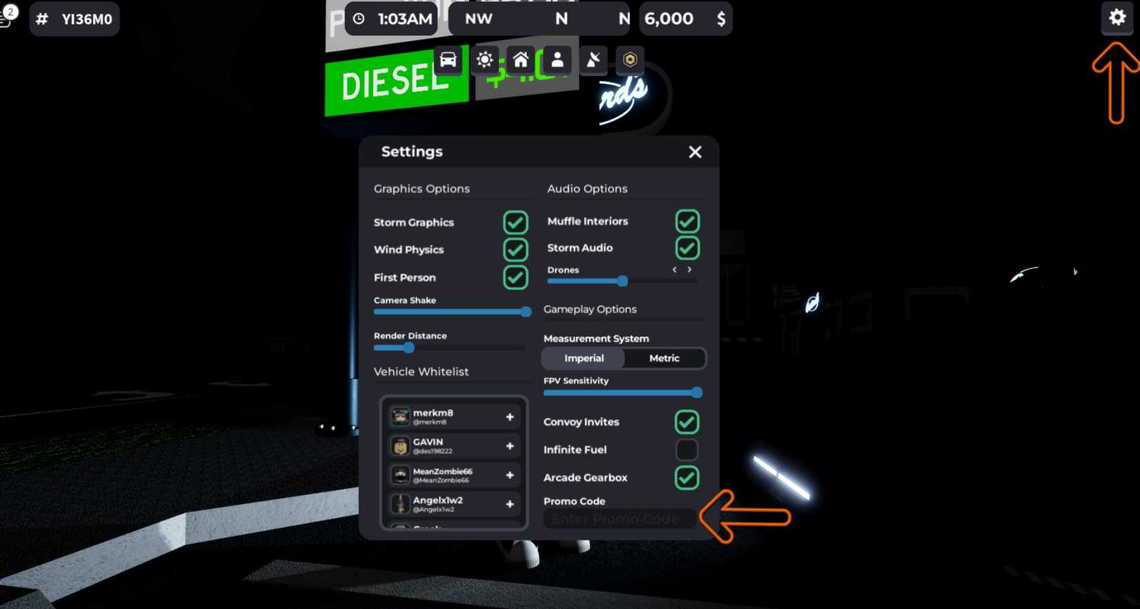1140x609 pixels.
Task: Disable the Storm Graphics checkbox
Action: [515, 223]
